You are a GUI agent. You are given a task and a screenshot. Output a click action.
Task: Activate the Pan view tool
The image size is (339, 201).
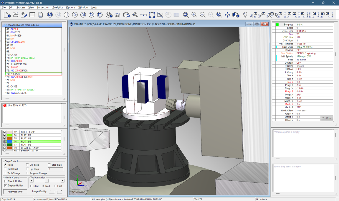coord(228,14)
